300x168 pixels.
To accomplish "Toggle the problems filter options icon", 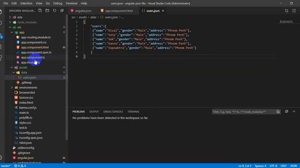I will 278,112.
